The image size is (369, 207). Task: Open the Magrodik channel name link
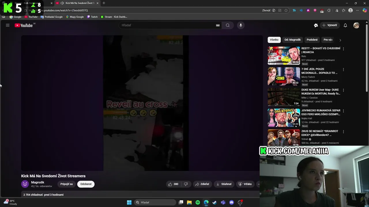coord(37,182)
